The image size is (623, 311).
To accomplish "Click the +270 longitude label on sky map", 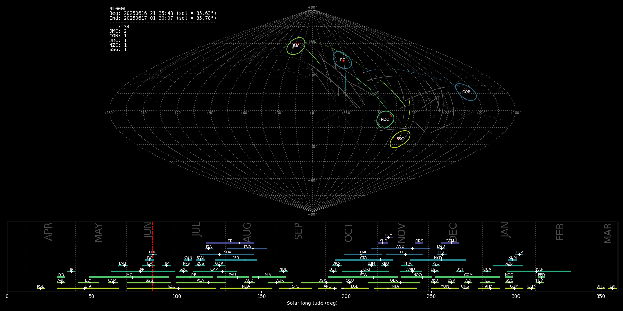I will [413, 113].
